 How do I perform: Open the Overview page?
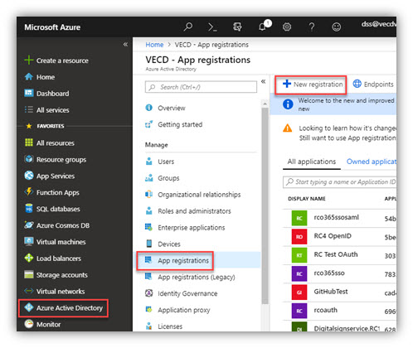pyautogui.click(x=165, y=108)
